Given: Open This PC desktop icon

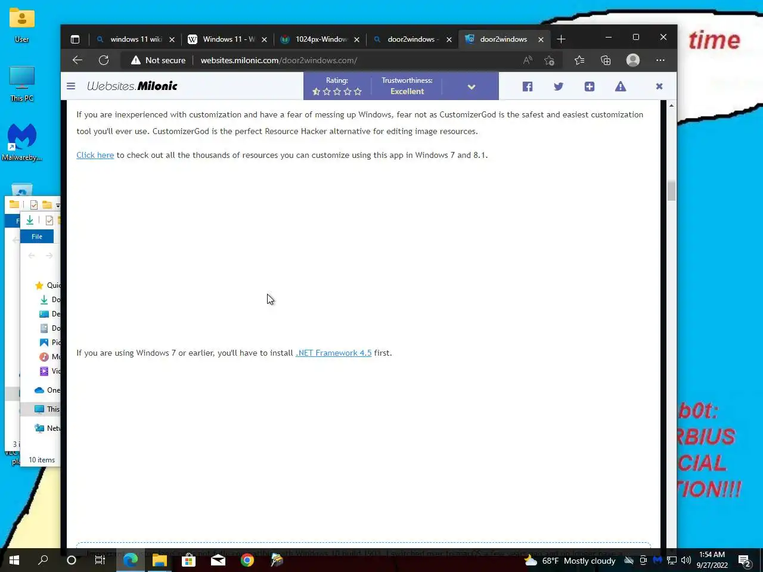Looking at the screenshot, I should pos(21,83).
